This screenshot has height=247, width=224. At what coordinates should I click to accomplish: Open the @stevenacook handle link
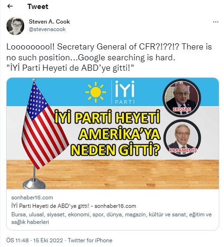point(47,29)
